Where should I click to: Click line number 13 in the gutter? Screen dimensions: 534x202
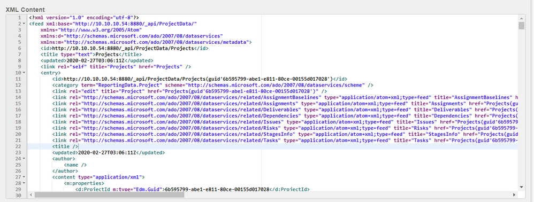[18, 91]
